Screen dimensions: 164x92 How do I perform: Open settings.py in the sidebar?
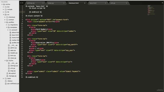(14, 66)
